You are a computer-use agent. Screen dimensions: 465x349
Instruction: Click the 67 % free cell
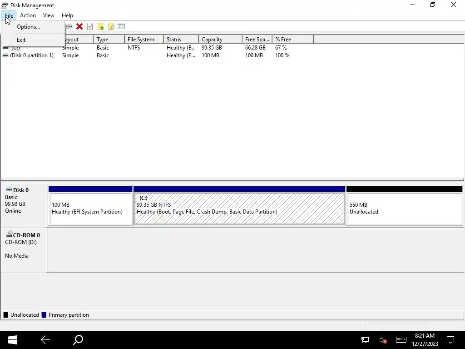(281, 47)
